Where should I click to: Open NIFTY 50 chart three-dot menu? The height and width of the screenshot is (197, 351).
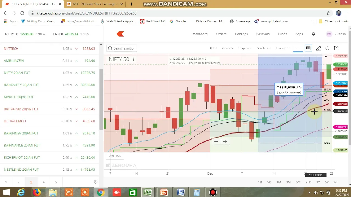pyautogui.click(x=133, y=59)
